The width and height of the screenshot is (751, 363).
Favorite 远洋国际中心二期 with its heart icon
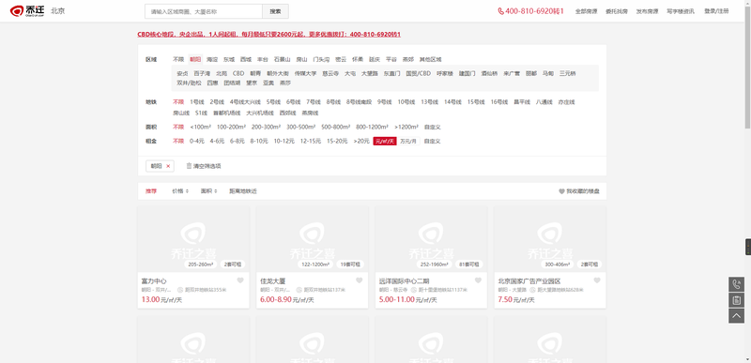click(478, 280)
